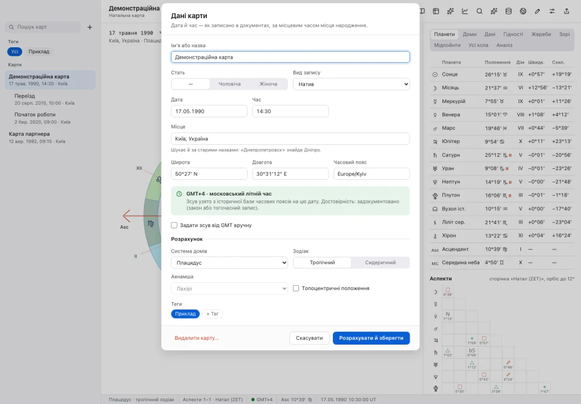Switch to the 'Доми' tab
Viewport: 581px width, 404px height.
470,34
